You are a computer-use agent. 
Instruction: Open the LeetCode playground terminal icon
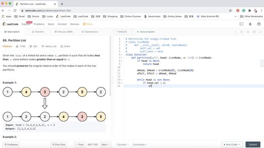(241, 24)
